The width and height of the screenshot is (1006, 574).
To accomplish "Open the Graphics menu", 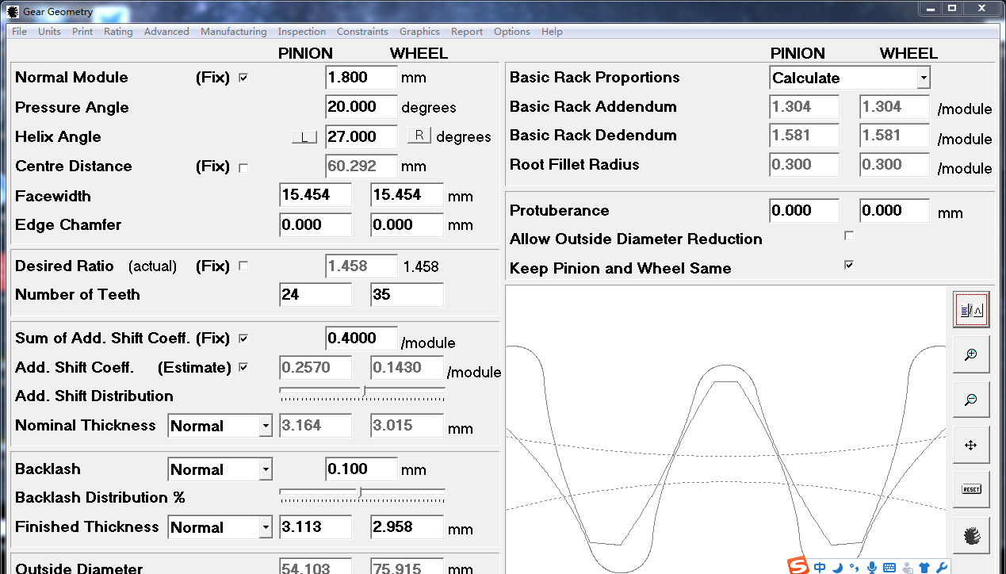I will click(419, 32).
